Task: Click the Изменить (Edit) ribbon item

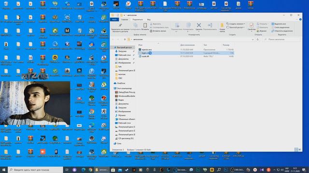Action: (263, 27)
